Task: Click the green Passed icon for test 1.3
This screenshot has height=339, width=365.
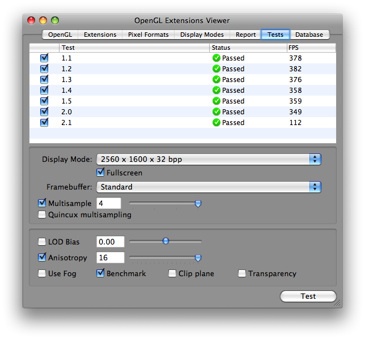Action: (217, 79)
